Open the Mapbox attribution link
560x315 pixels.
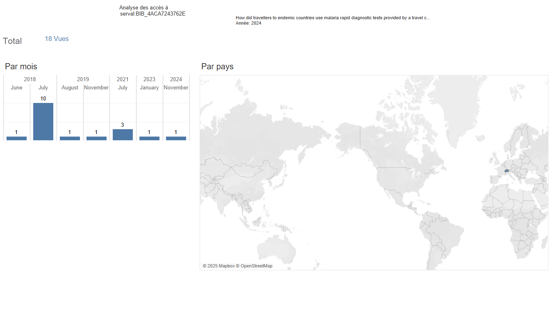[219, 266]
